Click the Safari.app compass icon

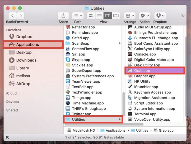point(68,38)
